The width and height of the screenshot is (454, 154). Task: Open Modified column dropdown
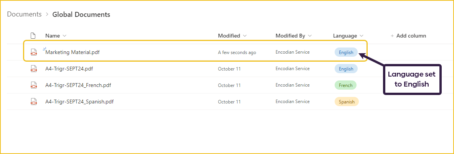tap(245, 36)
